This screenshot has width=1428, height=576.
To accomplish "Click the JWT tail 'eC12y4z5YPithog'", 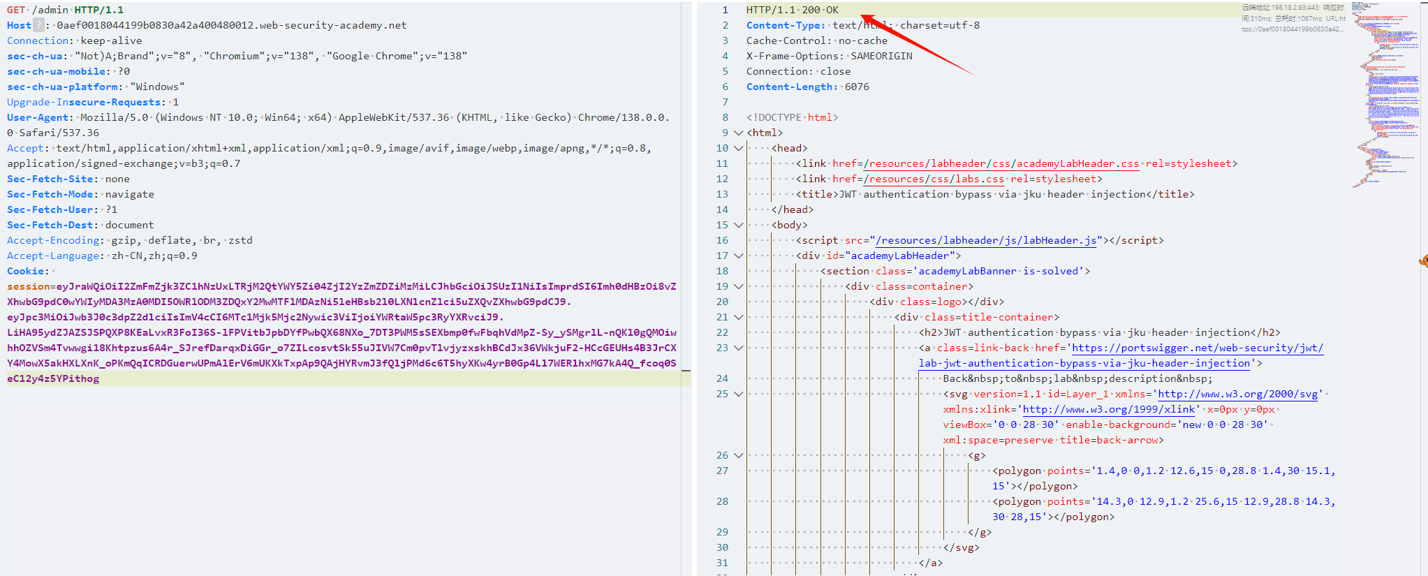I will point(53,378).
